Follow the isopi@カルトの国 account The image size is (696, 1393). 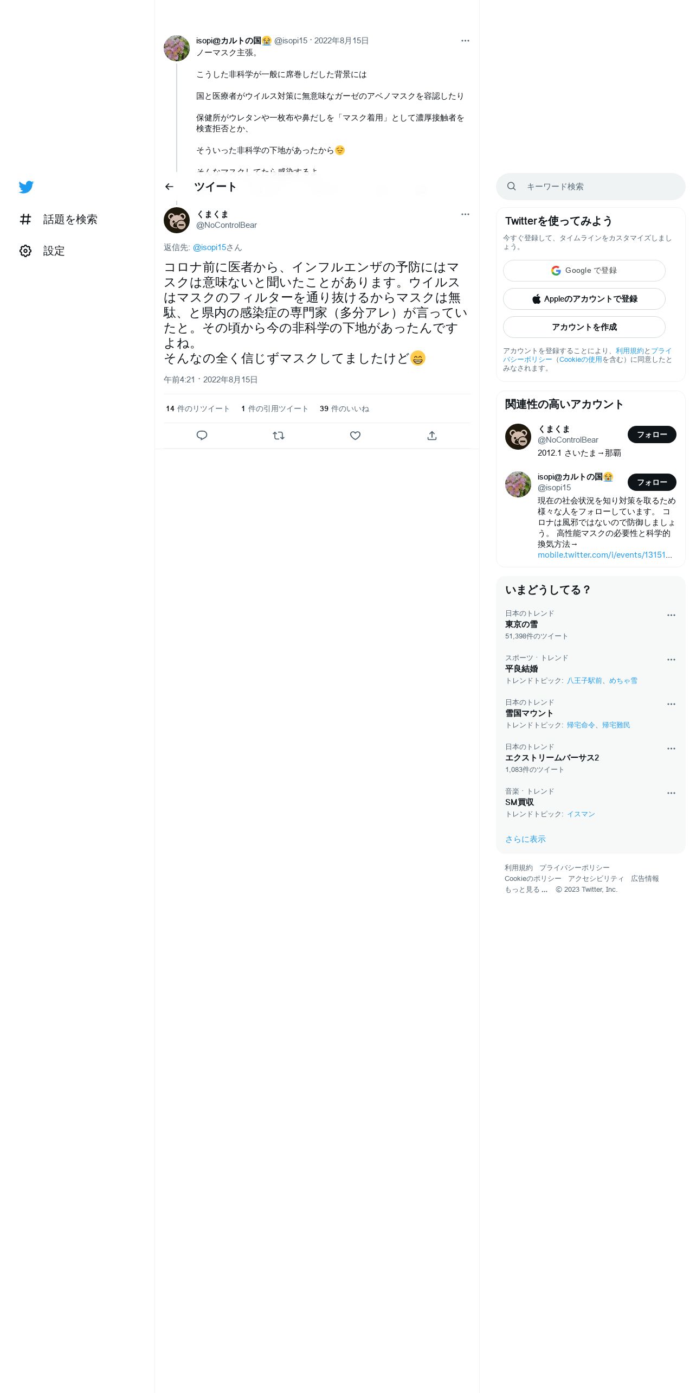[652, 482]
